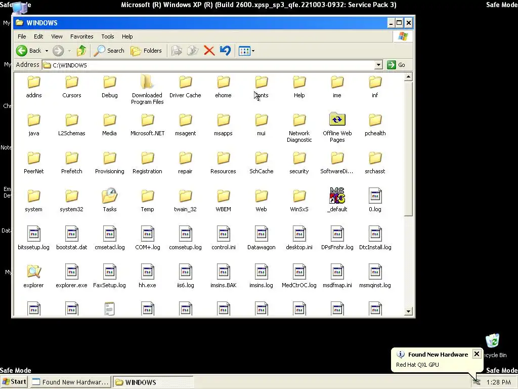Switch to Found New Hardware taskbar button
The image size is (518, 389).
(x=70, y=382)
